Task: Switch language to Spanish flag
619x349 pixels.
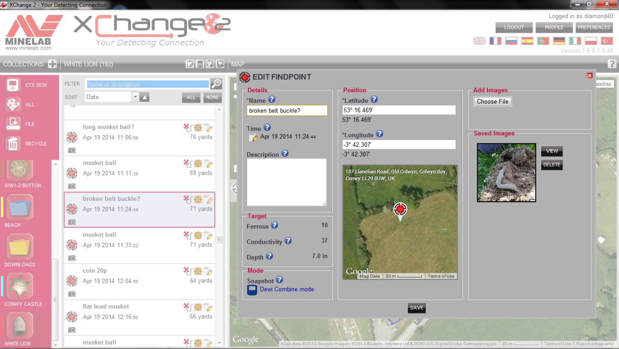Action: (x=527, y=41)
